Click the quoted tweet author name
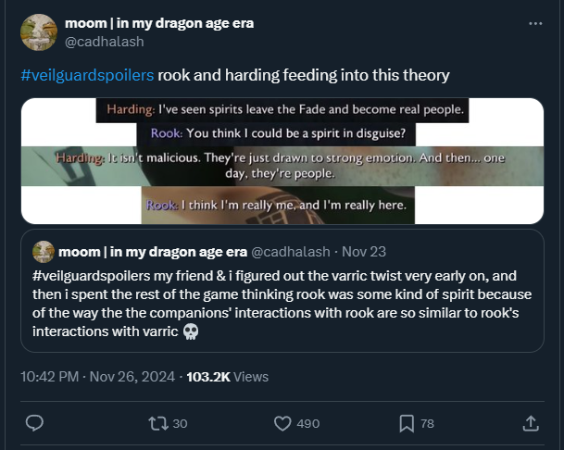The height and width of the screenshot is (450, 564). [153, 252]
